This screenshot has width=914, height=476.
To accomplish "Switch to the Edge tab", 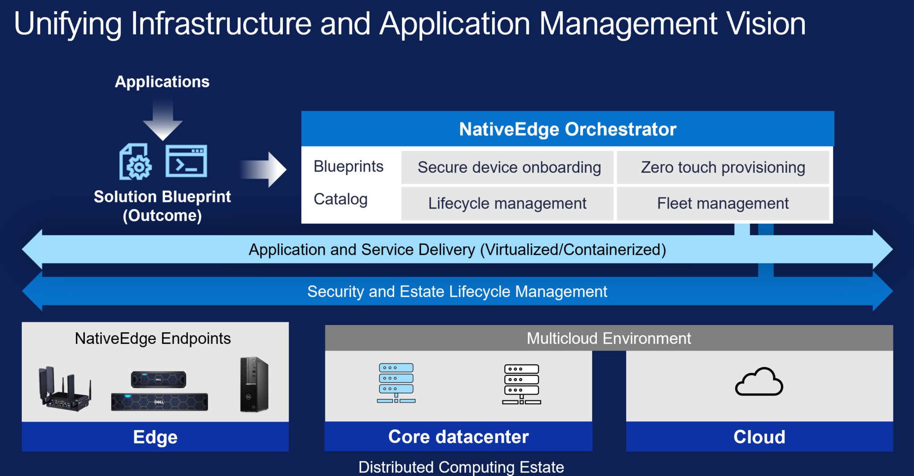I will (x=155, y=437).
